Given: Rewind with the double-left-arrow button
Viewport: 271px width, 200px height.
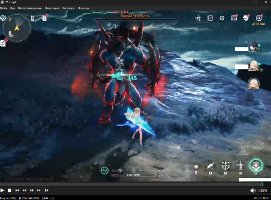Looking at the screenshot, I should point(24,190).
